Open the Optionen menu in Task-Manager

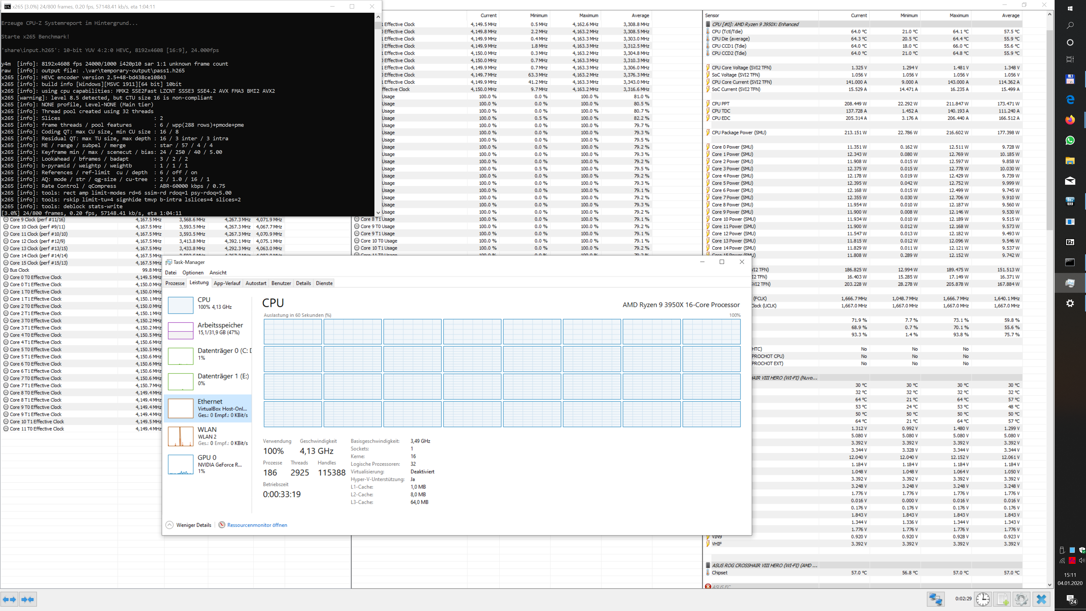tap(193, 272)
